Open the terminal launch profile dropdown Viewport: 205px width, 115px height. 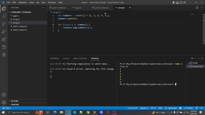[195, 58]
